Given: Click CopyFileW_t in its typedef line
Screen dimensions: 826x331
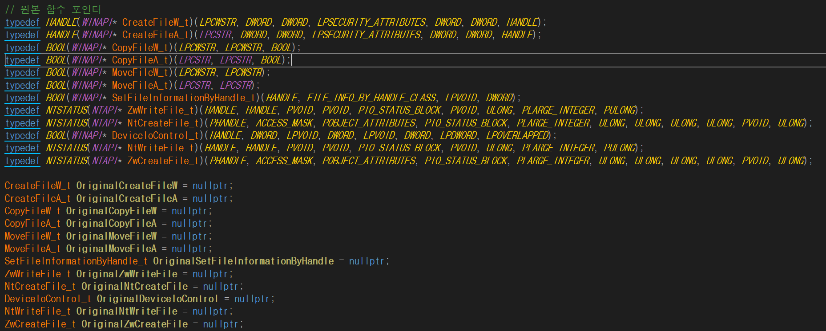Looking at the screenshot, I should [140, 47].
